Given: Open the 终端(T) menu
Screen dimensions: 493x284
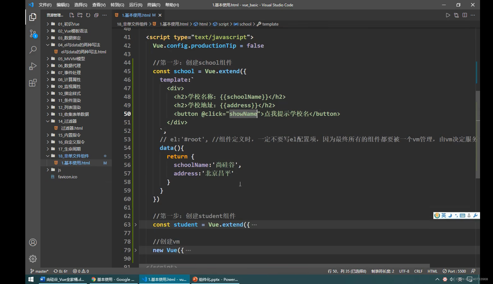Looking at the screenshot, I should 154,5.
